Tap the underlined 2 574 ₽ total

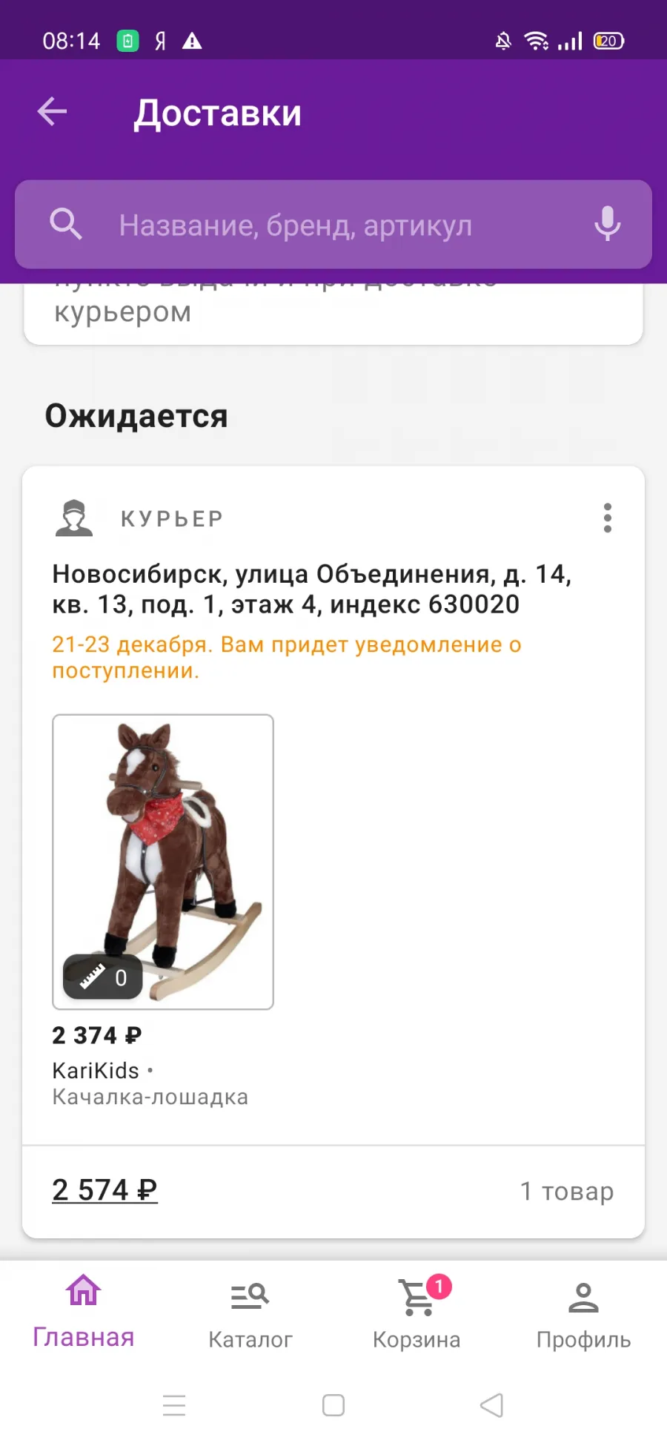pyautogui.click(x=104, y=1190)
